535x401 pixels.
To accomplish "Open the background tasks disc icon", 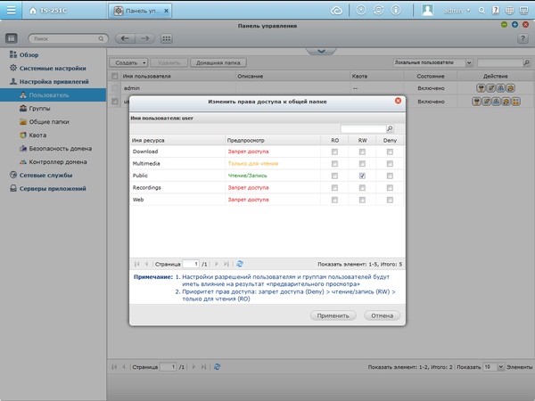I will (360, 10).
